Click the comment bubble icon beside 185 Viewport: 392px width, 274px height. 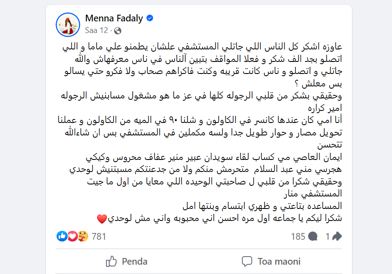(313, 237)
